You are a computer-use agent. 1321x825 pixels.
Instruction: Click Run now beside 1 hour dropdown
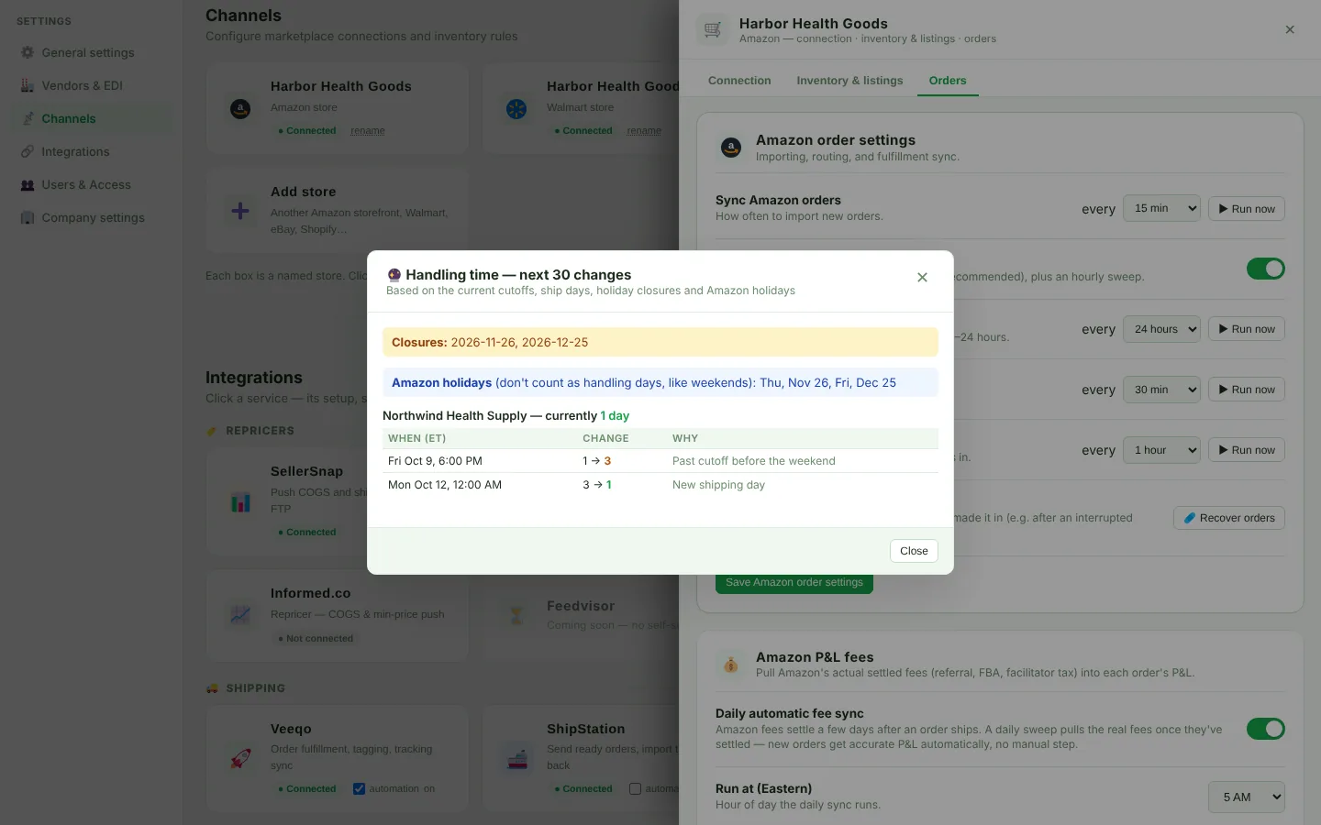1247,450
